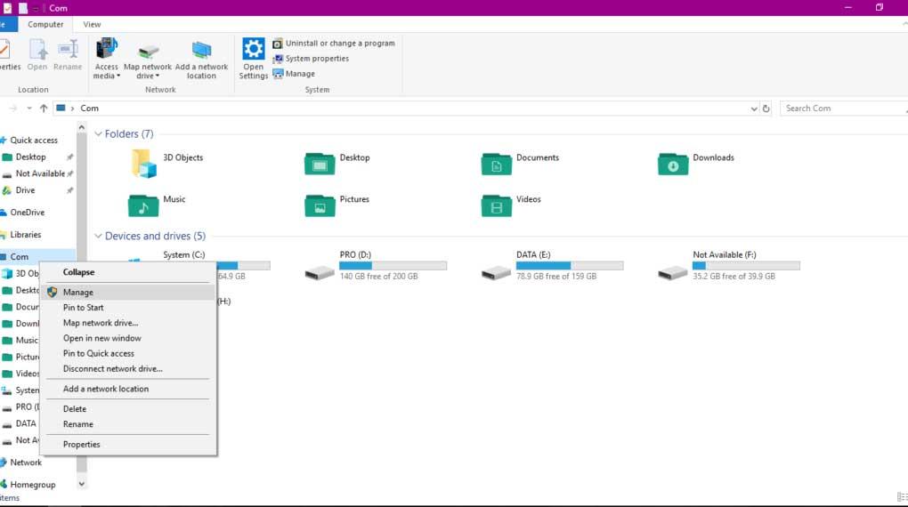Image resolution: width=908 pixels, height=507 pixels.
Task: Click the Search Com input field
Action: coord(844,109)
